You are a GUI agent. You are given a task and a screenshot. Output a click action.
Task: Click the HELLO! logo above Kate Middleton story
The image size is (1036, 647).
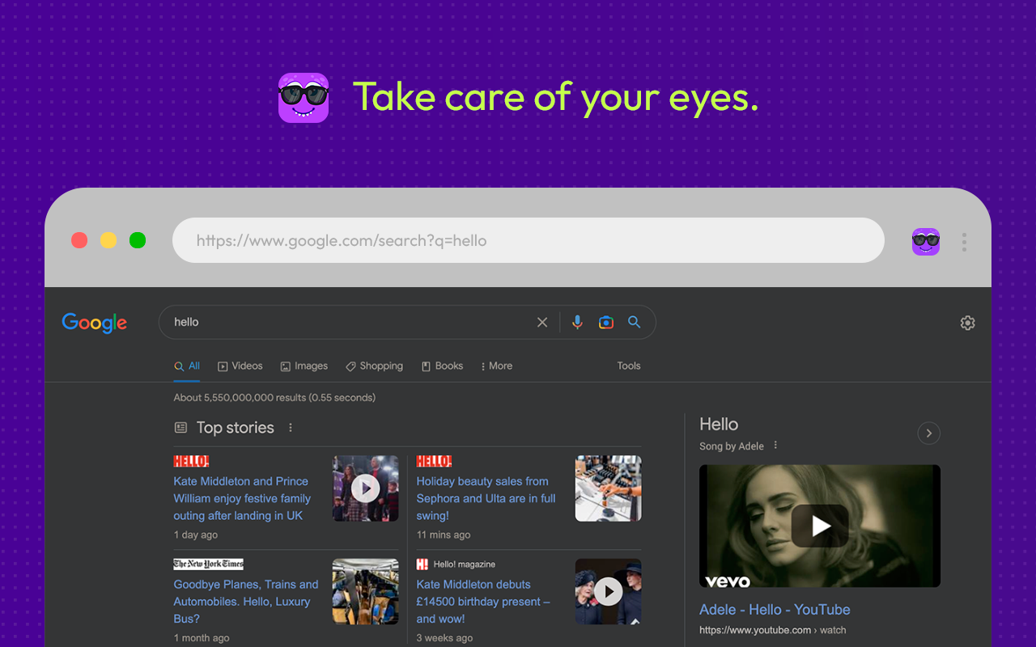coord(191,461)
